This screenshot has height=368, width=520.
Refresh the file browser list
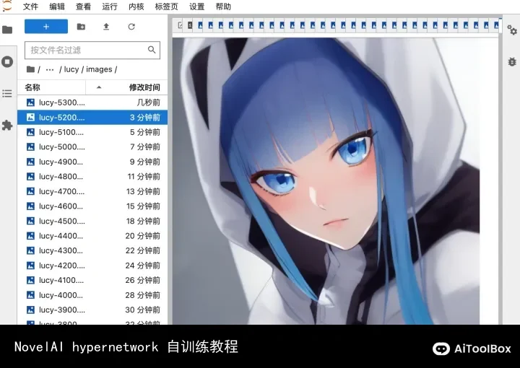point(131,27)
